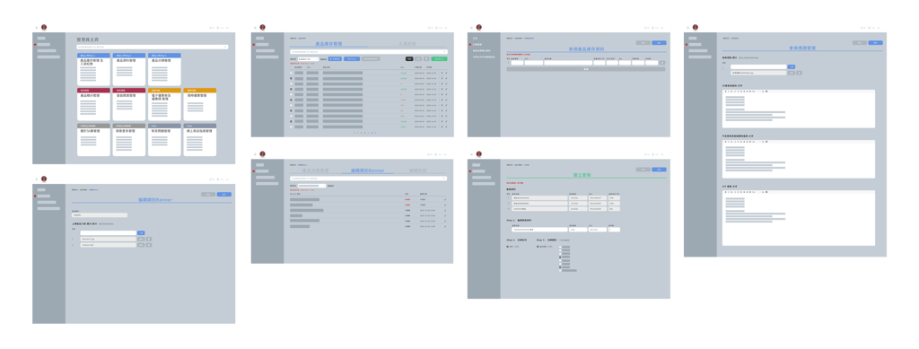Tick the first row checkbox in inventory table

(292, 73)
